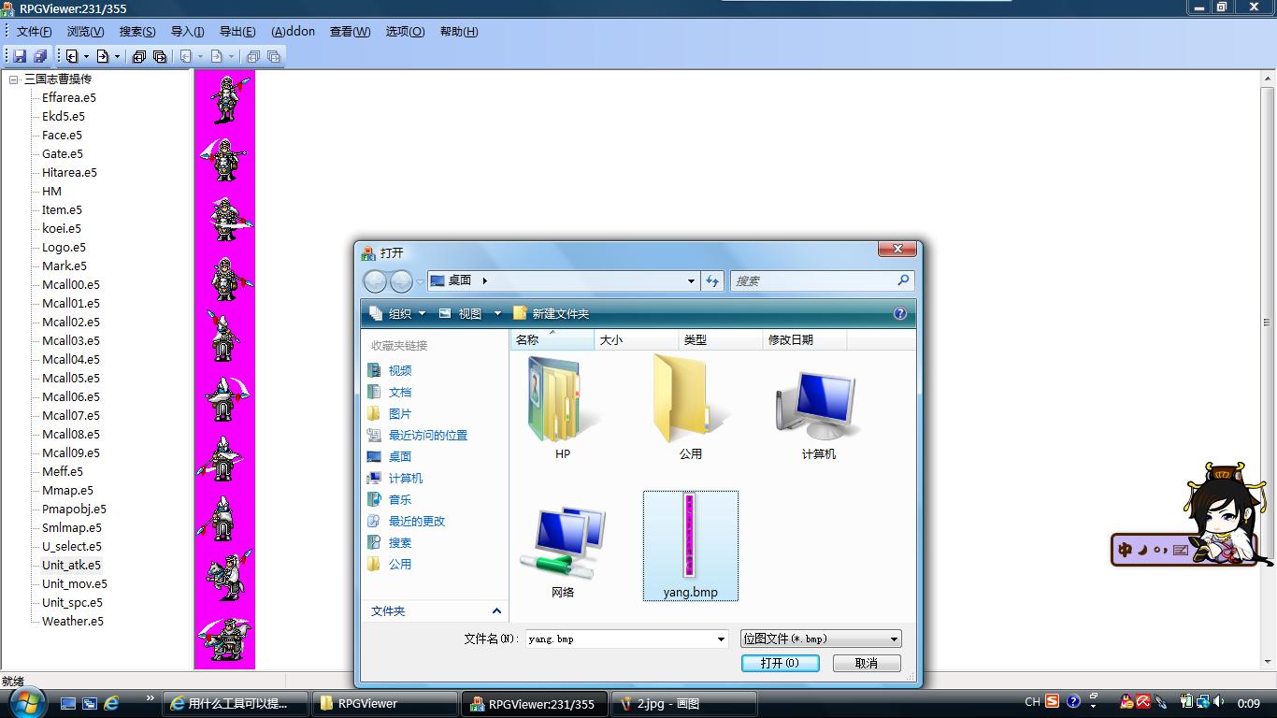Select Item.e5 in the file tree
The width and height of the screenshot is (1277, 718).
click(x=62, y=209)
